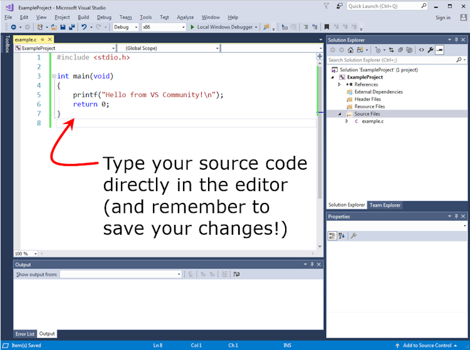Click the Property Pages wrench in Properties
The image size is (470, 350).
point(353,236)
